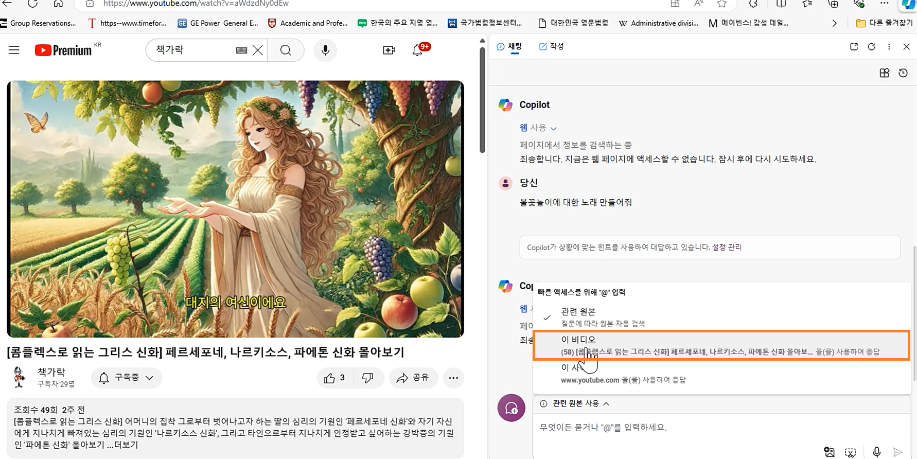This screenshot has width=917, height=459.
Task: Expand the 웹 사용 chevron
Action: click(554, 128)
